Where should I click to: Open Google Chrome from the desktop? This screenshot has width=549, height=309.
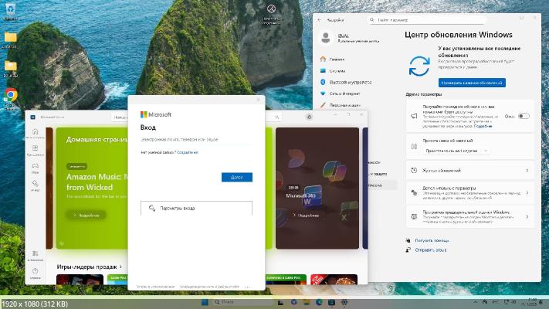(11, 94)
